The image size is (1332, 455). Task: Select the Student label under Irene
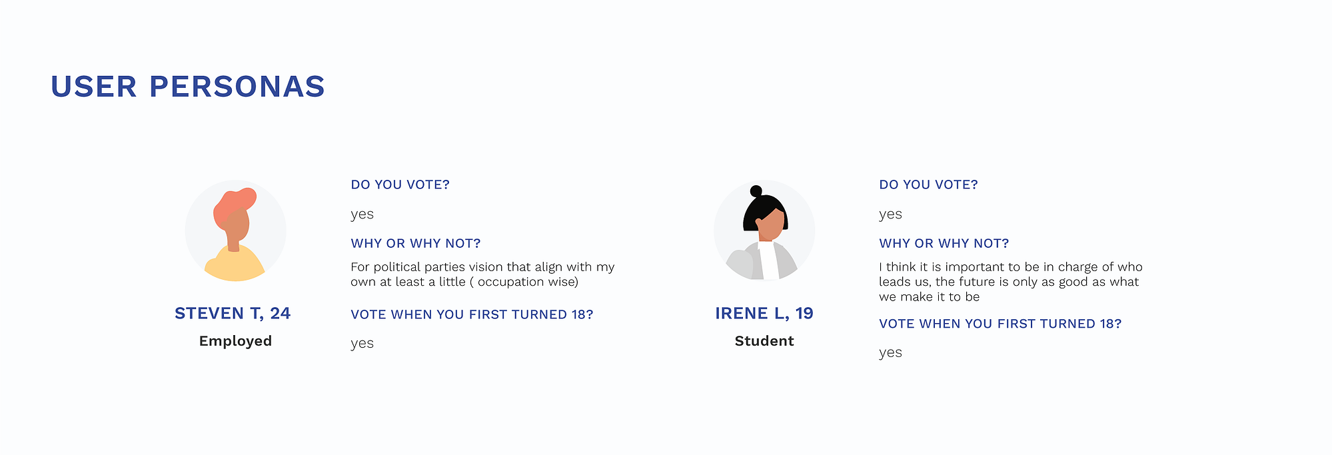(x=764, y=341)
